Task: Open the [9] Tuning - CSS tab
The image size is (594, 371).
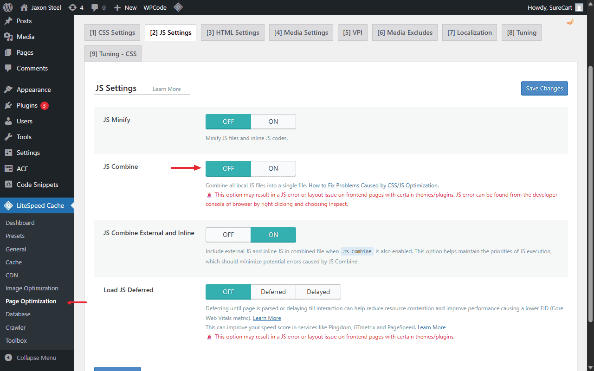Action: click(113, 54)
